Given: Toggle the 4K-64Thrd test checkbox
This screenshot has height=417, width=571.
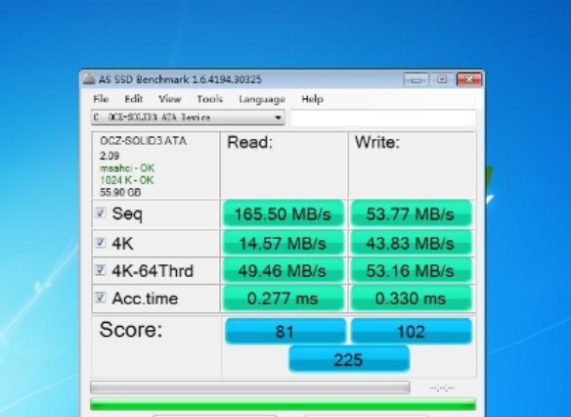Looking at the screenshot, I should 101,270.
